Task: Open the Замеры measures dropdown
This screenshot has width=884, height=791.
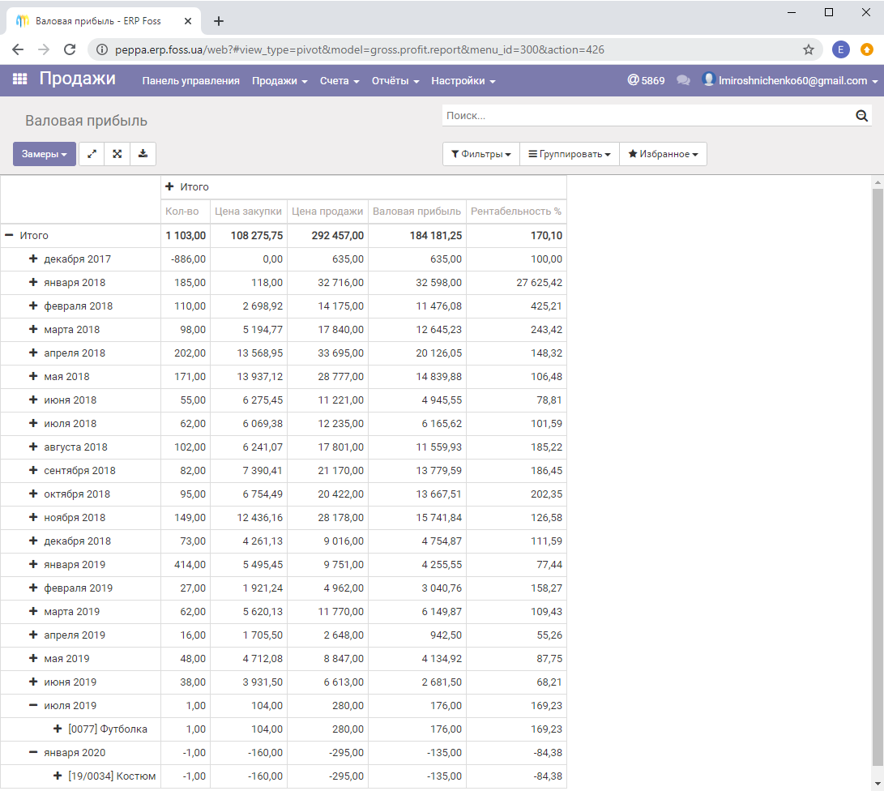Action: 45,154
